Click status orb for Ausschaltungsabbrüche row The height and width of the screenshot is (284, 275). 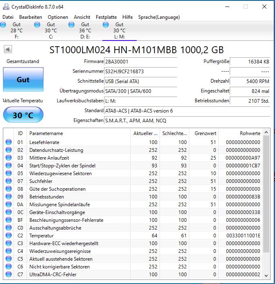coord(9,228)
